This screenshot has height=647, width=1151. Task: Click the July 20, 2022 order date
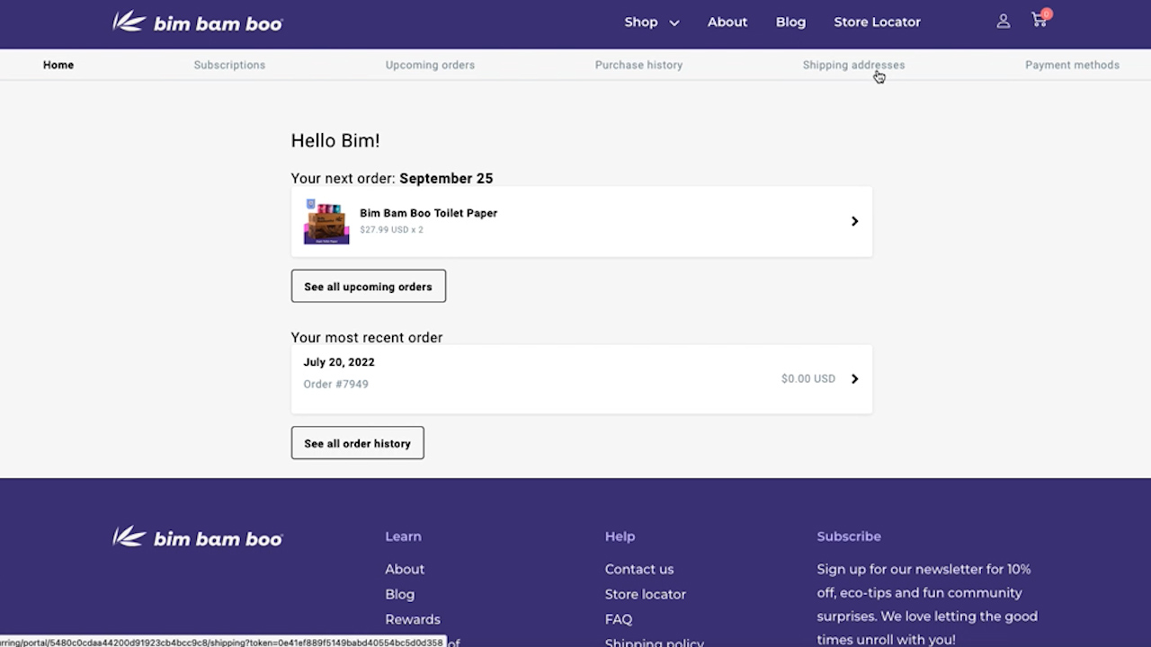(x=339, y=362)
